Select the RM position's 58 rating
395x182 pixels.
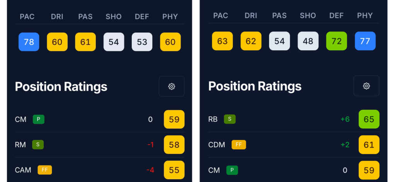pyautogui.click(x=174, y=145)
